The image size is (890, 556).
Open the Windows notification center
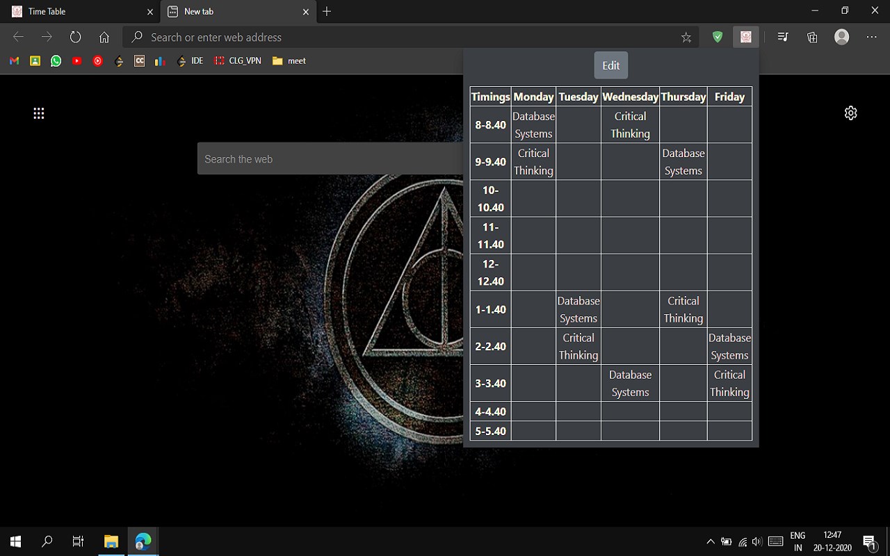point(869,541)
